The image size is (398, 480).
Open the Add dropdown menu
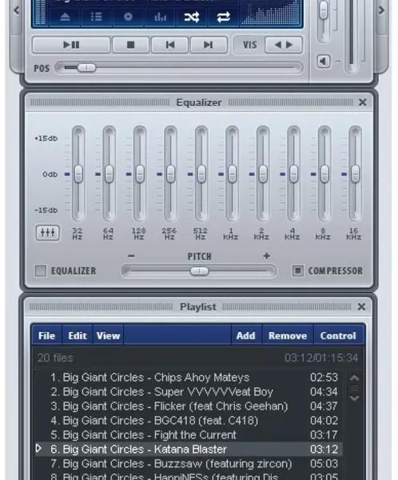pyautogui.click(x=245, y=336)
